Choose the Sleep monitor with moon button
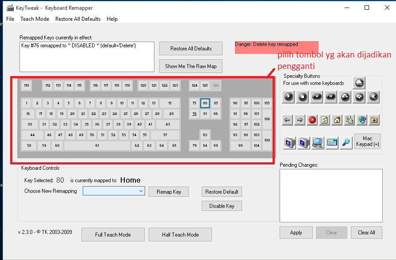Screen dimensions: 396x260 289,143
